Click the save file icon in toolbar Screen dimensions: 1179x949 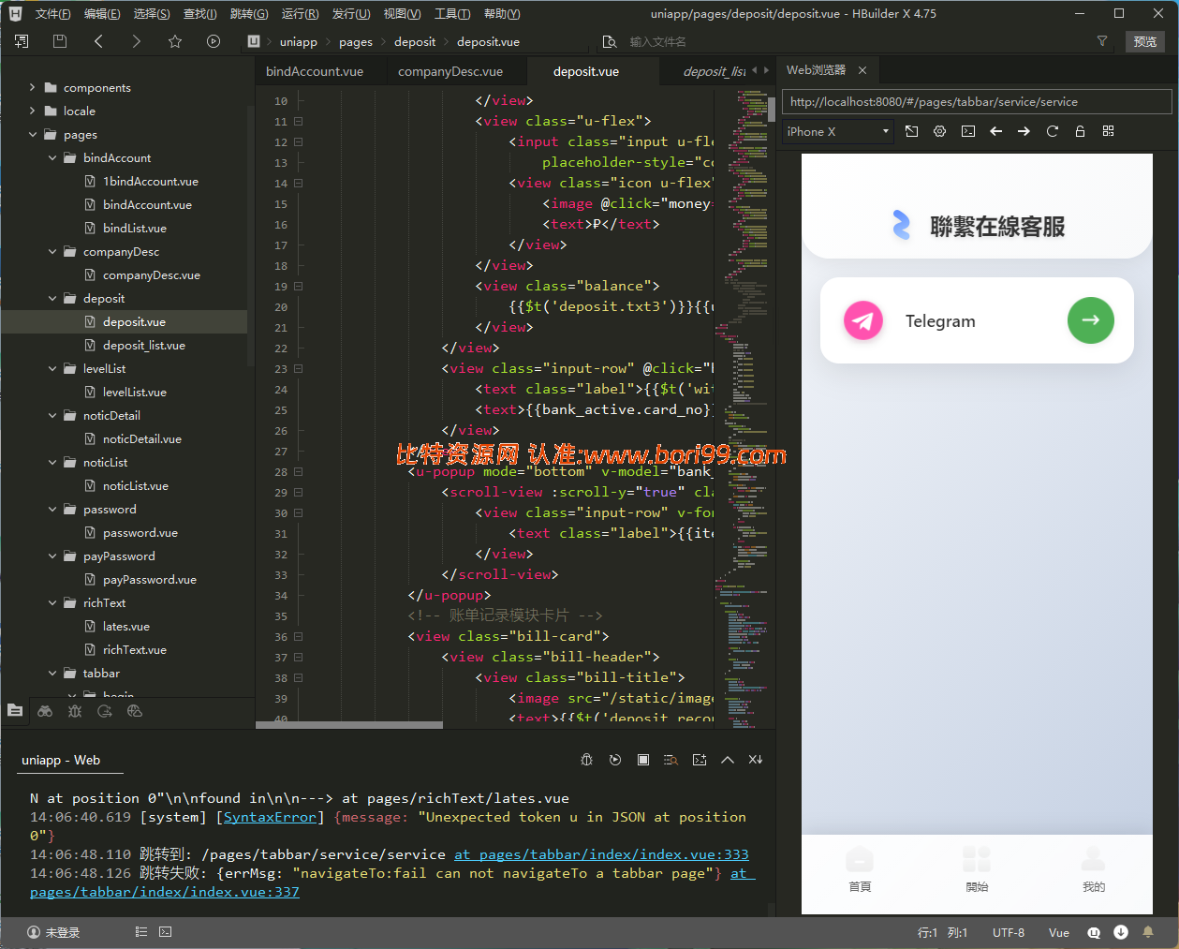[60, 41]
